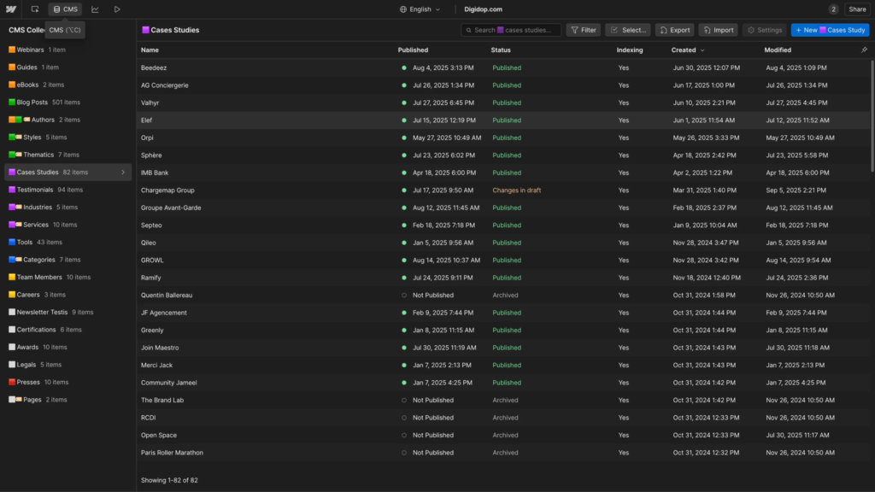This screenshot has height=492, width=875.
Task: Open the Blog Posts collection
Action: pos(32,102)
